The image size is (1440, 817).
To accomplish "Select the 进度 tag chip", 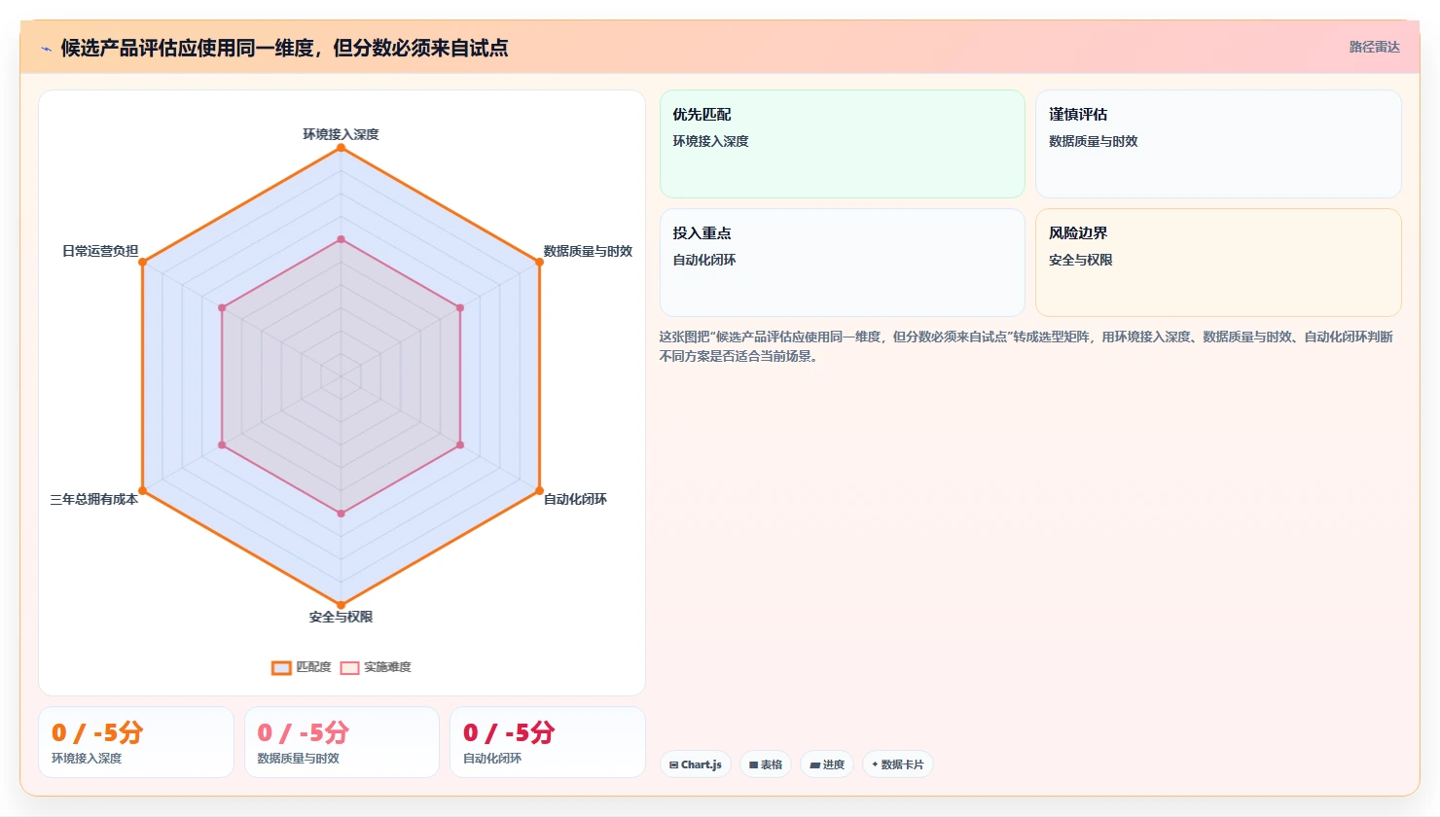I will (827, 764).
